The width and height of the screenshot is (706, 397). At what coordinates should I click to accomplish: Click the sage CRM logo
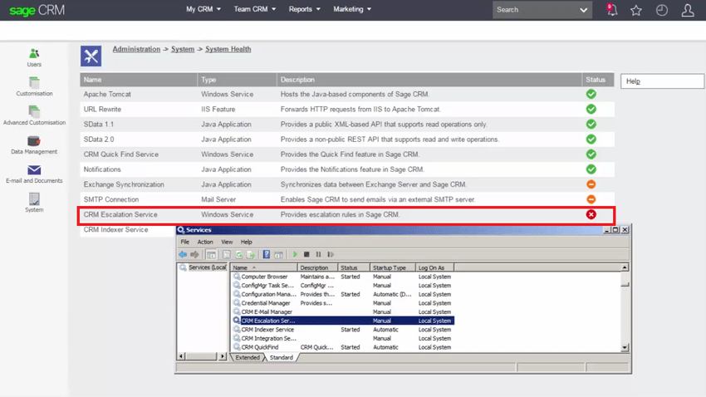37,10
